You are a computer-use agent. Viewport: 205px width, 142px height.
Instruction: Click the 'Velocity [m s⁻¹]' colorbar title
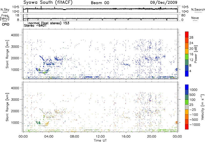coord(202,107)
